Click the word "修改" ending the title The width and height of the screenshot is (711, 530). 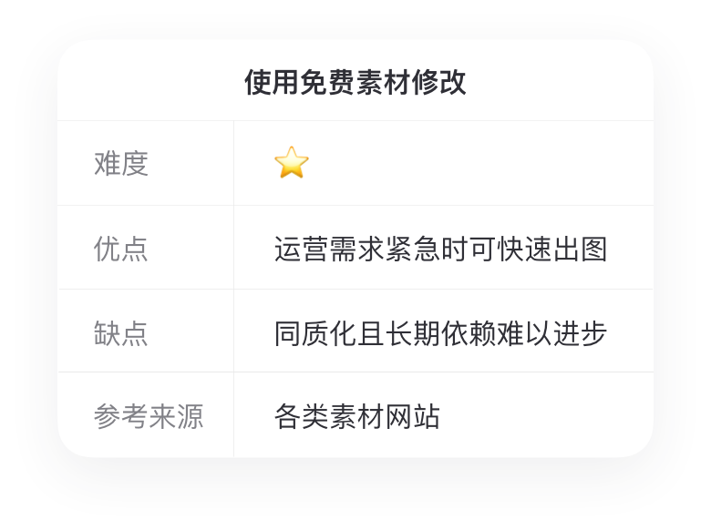[x=439, y=83]
